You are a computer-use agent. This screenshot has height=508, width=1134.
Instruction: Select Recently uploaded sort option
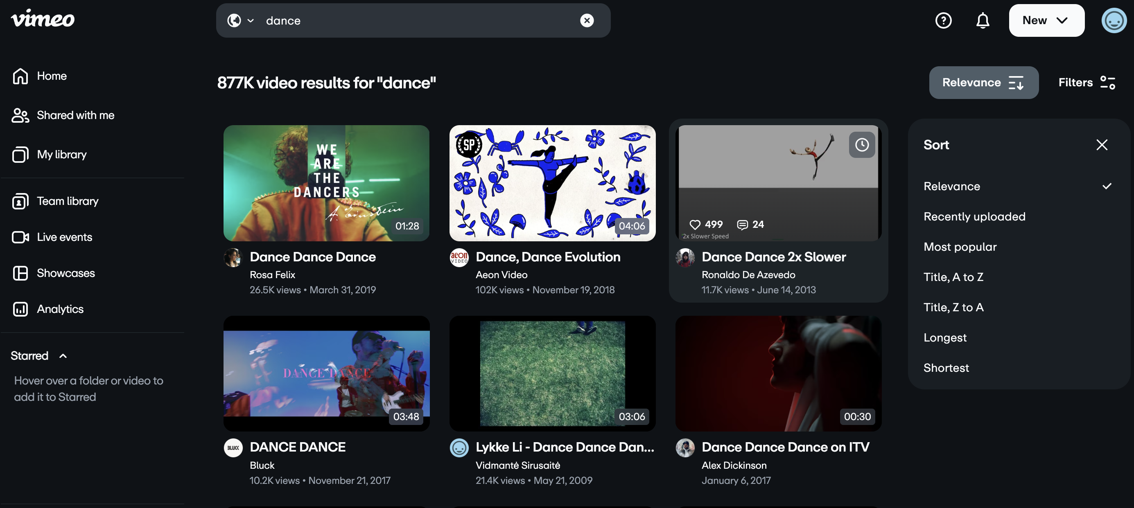click(x=974, y=216)
